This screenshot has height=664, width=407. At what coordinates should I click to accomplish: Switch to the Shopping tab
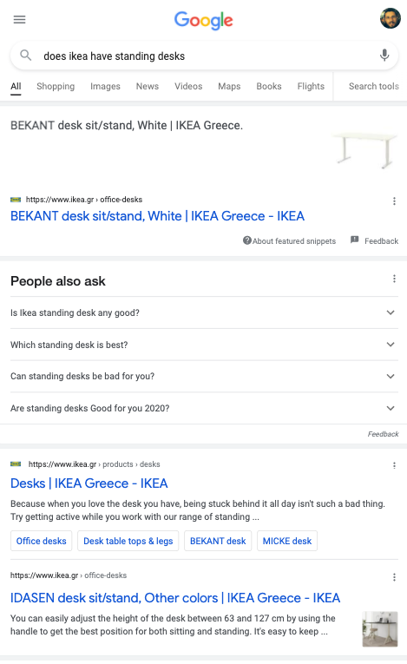click(56, 87)
